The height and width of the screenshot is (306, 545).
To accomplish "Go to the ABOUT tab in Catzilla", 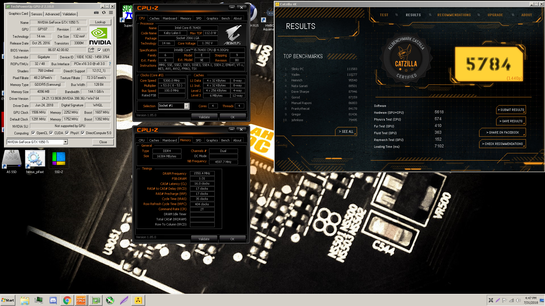I will [527, 15].
